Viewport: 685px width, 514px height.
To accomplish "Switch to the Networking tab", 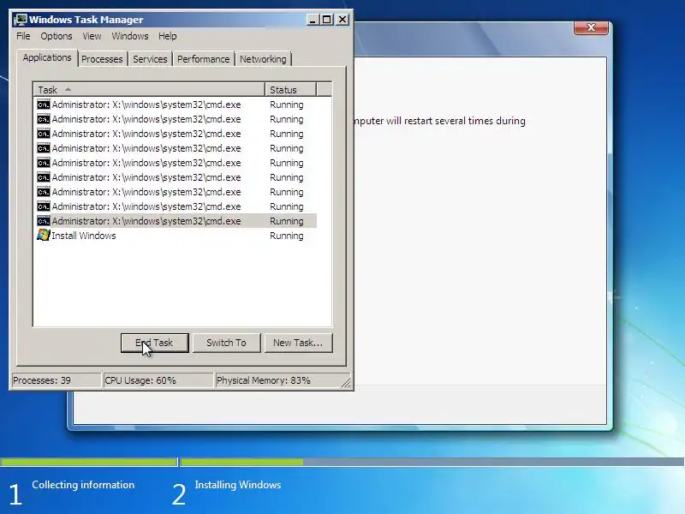I will click(x=263, y=59).
